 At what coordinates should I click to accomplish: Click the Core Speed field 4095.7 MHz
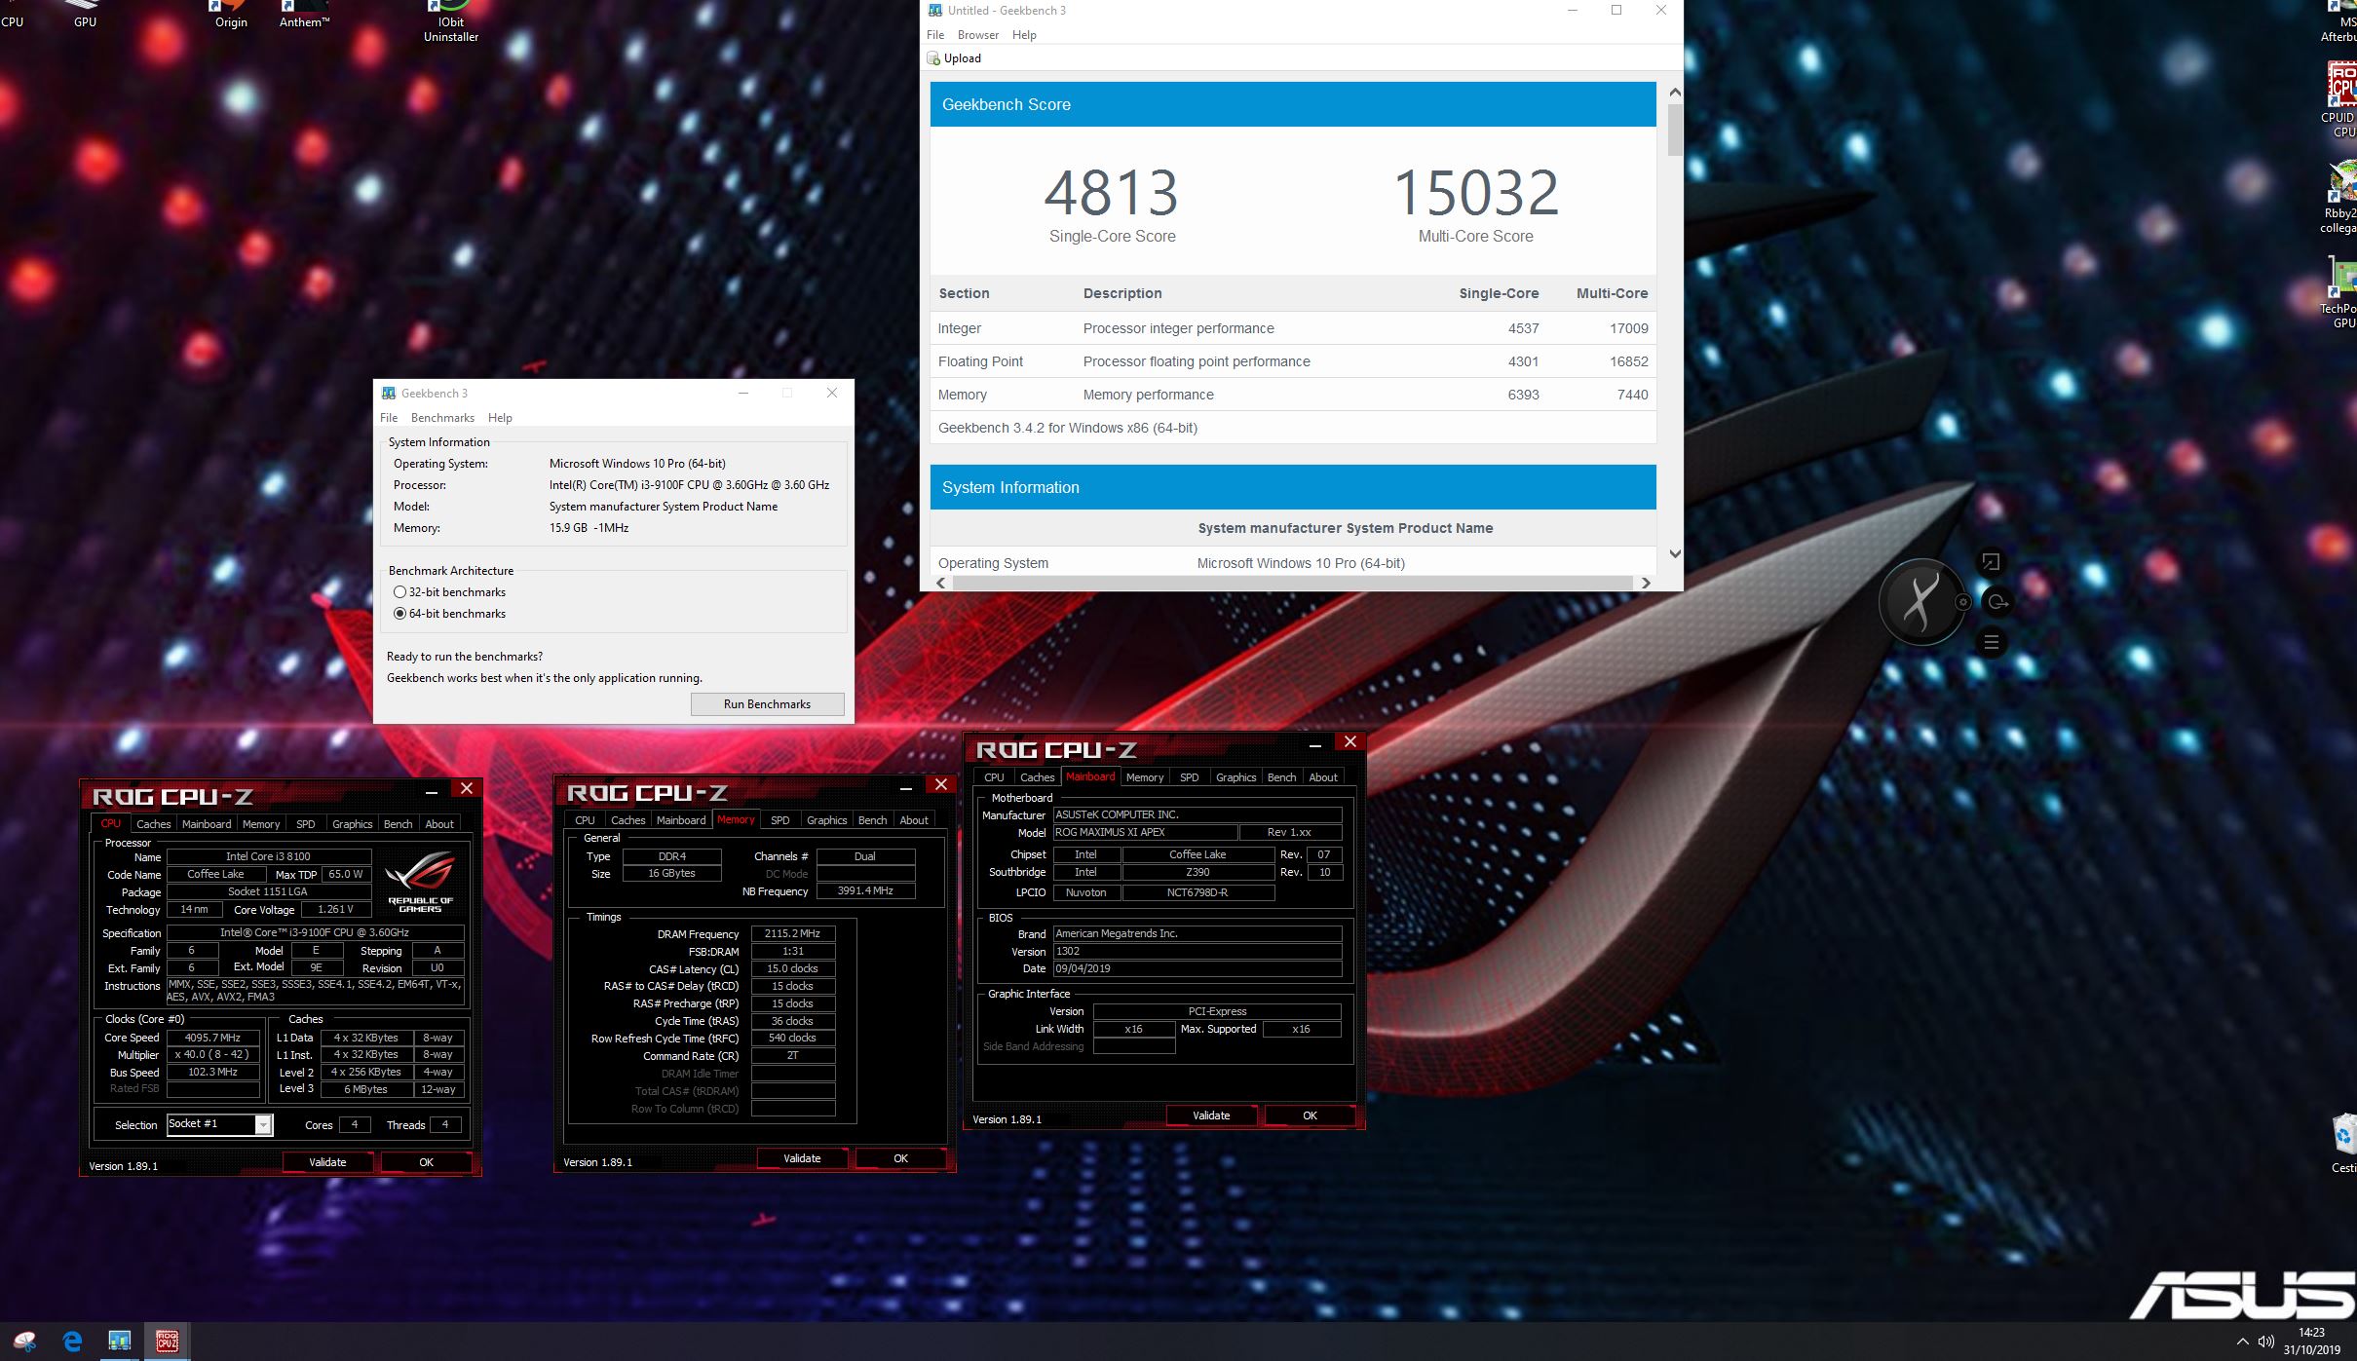click(213, 1038)
